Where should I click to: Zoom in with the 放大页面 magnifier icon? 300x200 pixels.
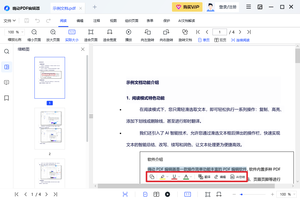tap(52, 32)
